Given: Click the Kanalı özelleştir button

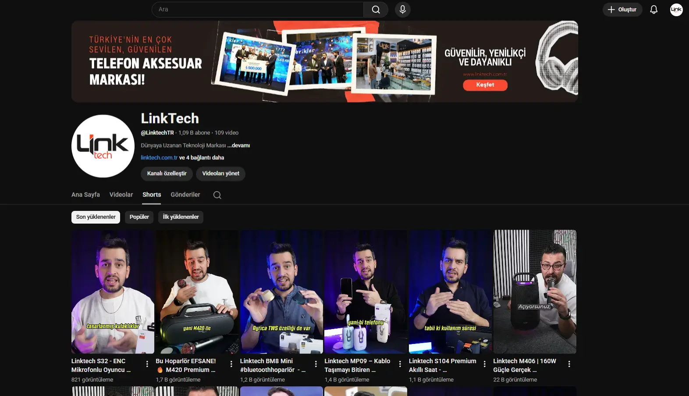Looking at the screenshot, I should (167, 174).
